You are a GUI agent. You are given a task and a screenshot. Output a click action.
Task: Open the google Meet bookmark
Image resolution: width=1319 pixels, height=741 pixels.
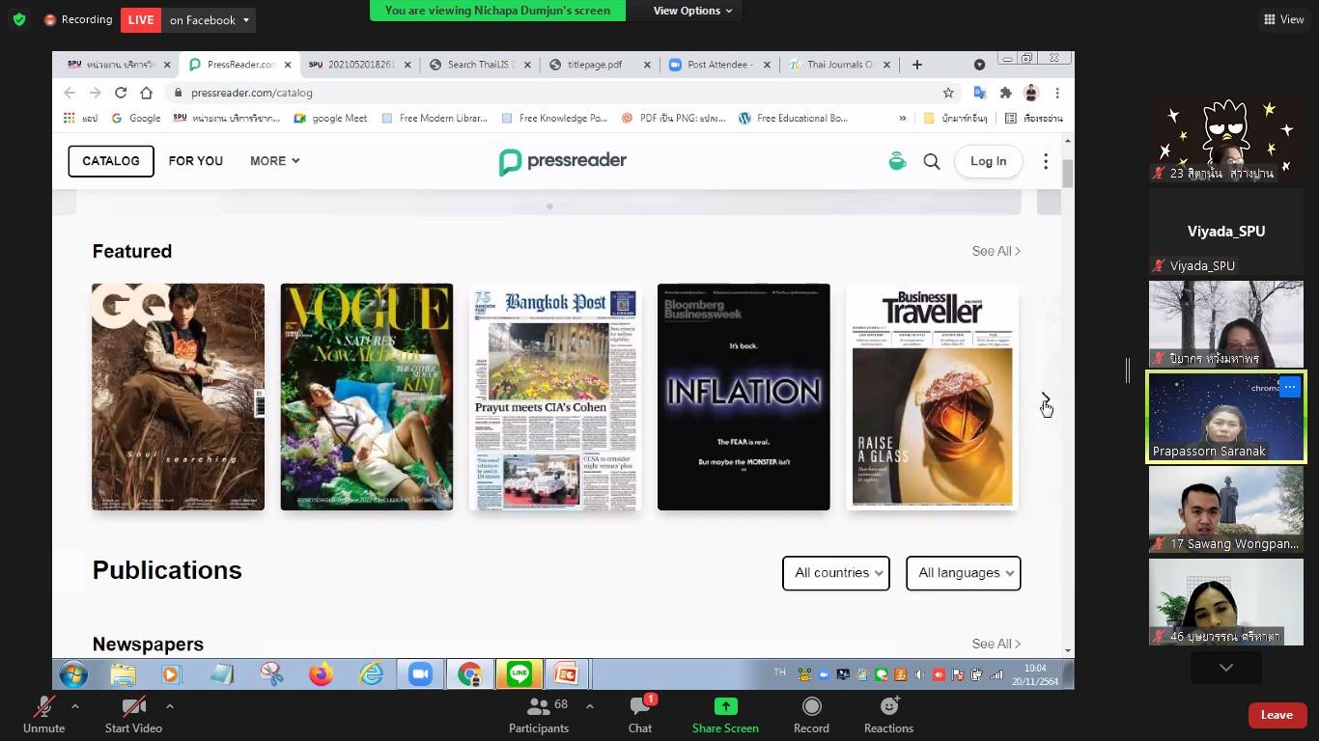[x=330, y=118]
